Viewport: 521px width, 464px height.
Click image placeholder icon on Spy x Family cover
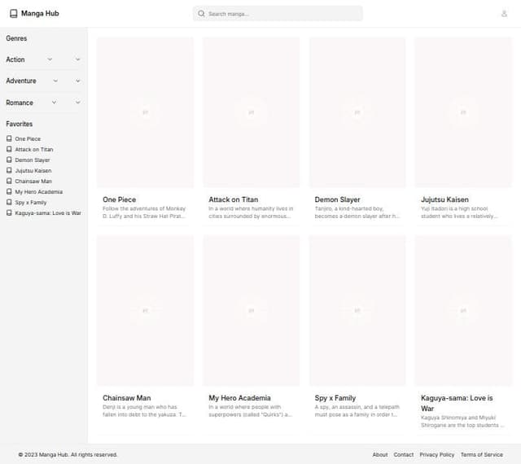coord(357,310)
